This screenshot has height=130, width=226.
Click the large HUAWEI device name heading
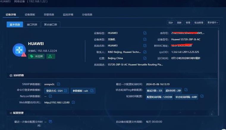36,44
